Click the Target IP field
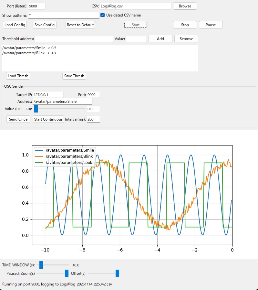258x290 pixels. click(x=48, y=95)
